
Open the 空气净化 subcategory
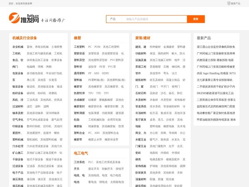coord(18,119)
